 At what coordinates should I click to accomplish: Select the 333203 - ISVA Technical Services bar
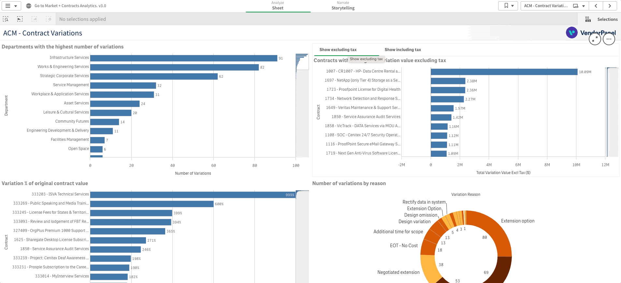click(x=193, y=195)
